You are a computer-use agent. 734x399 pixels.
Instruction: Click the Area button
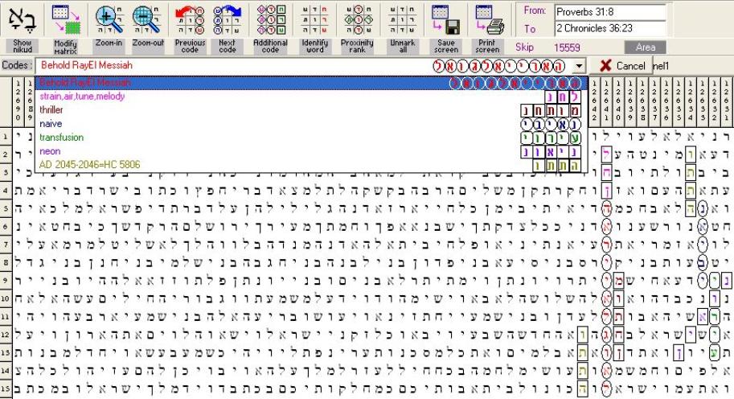[645, 47]
